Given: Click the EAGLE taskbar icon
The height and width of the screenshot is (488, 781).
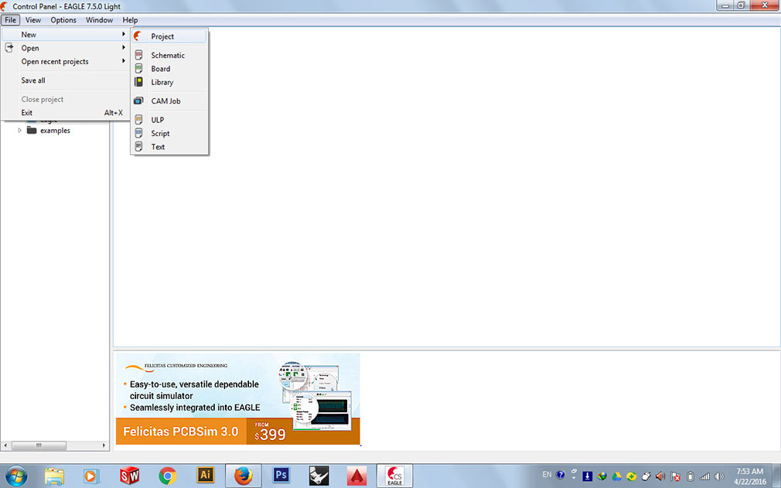Looking at the screenshot, I should [x=394, y=476].
